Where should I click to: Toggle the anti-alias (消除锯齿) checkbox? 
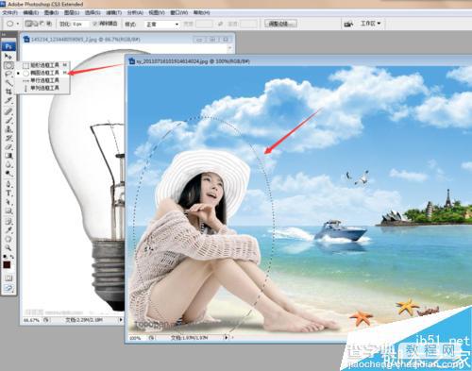click(95, 24)
